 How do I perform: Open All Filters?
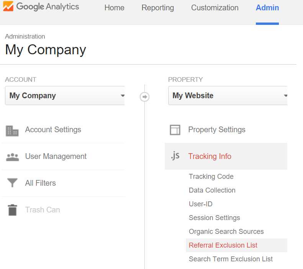click(x=40, y=183)
